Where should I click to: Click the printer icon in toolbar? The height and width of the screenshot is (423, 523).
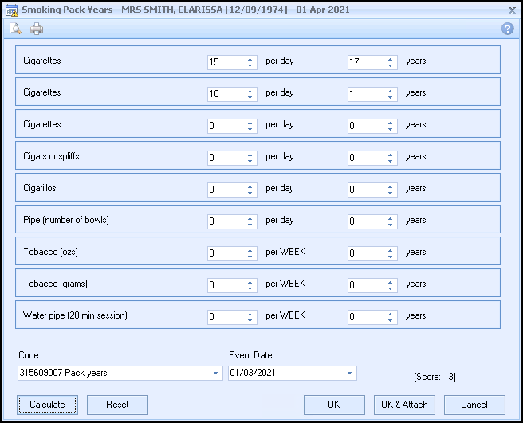point(37,29)
